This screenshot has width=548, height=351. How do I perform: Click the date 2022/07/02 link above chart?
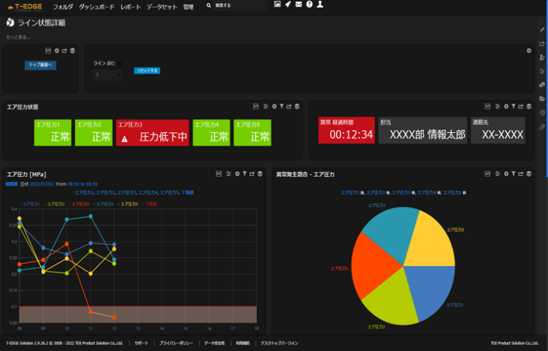coord(42,184)
